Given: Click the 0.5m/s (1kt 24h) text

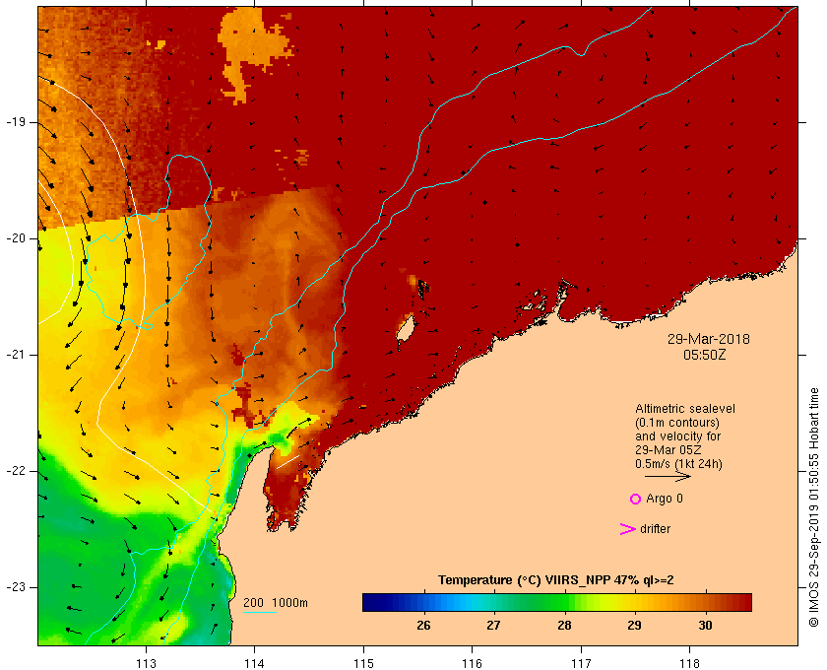Looking at the screenshot, I should [x=678, y=464].
